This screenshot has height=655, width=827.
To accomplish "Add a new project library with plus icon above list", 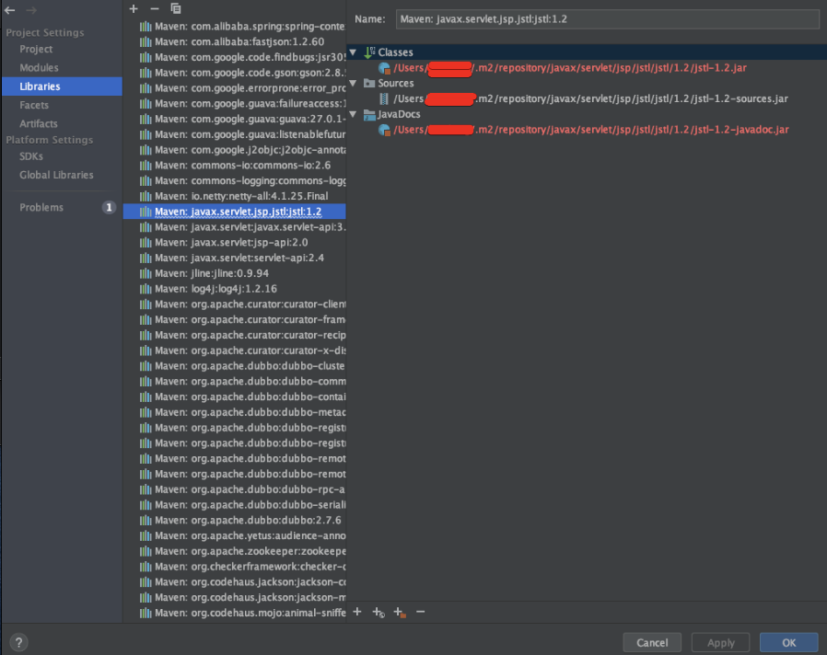I will [x=134, y=8].
